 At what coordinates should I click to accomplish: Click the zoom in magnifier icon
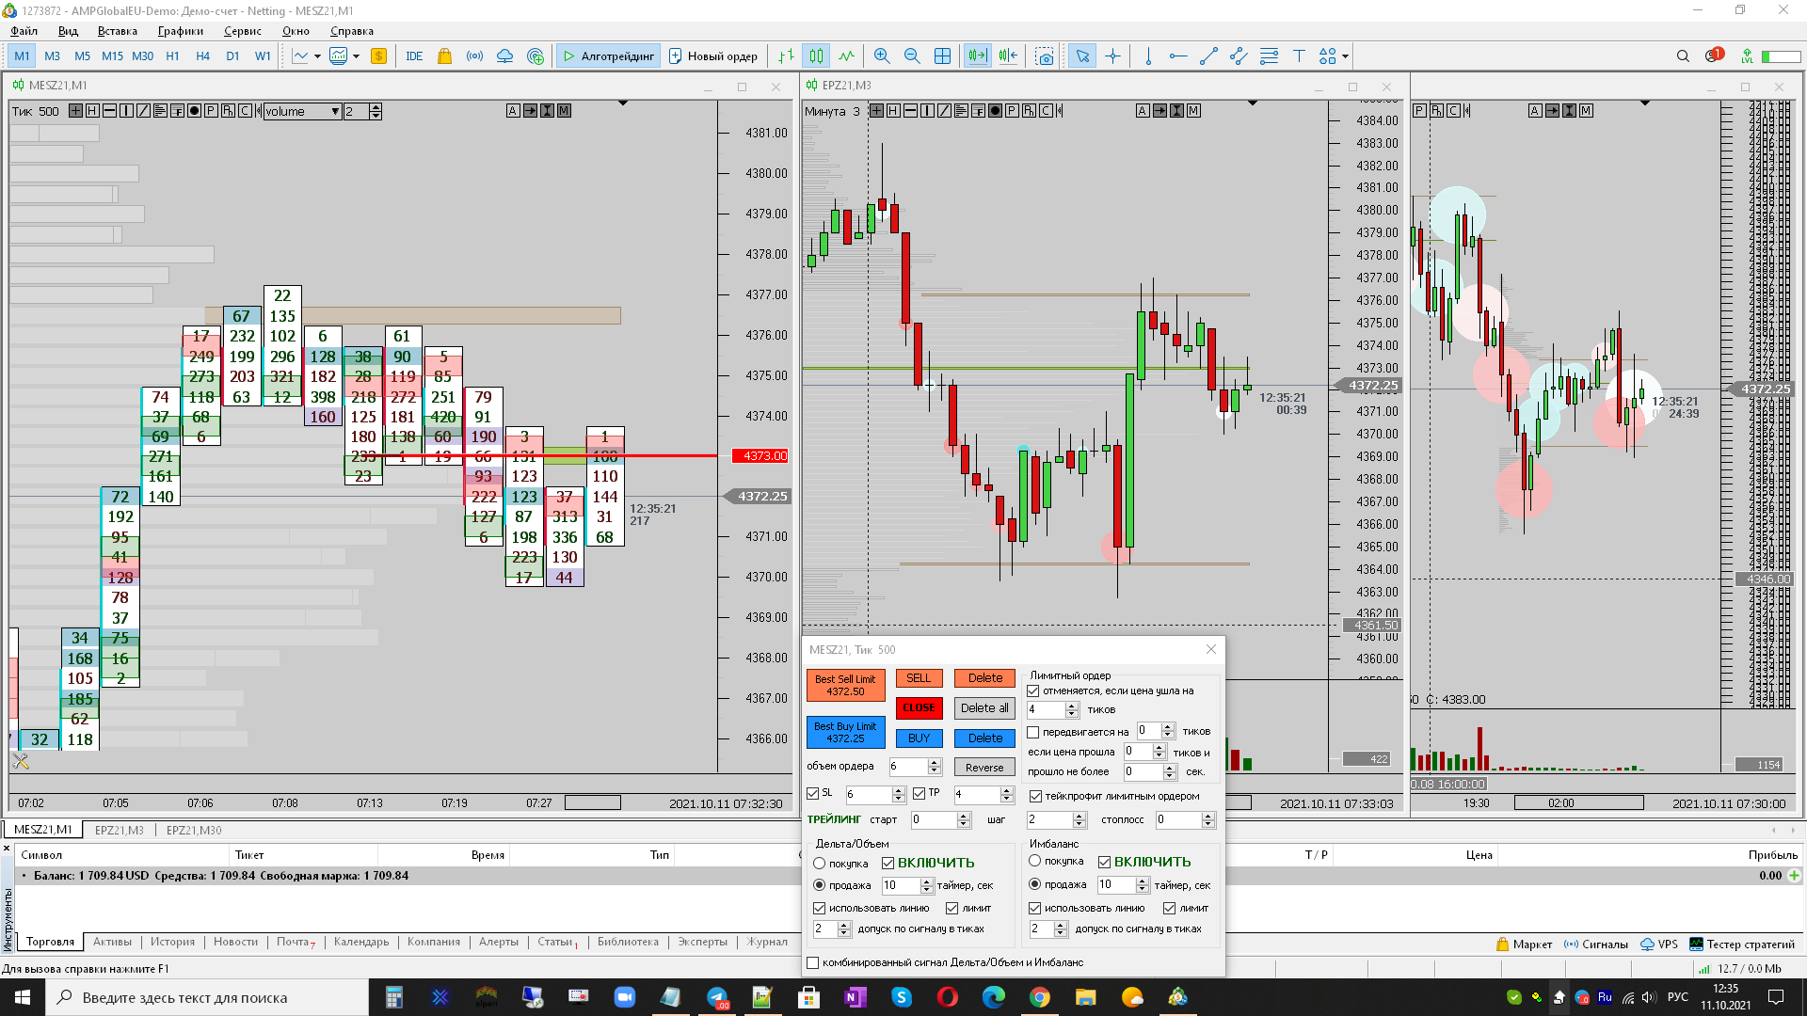coord(881,56)
